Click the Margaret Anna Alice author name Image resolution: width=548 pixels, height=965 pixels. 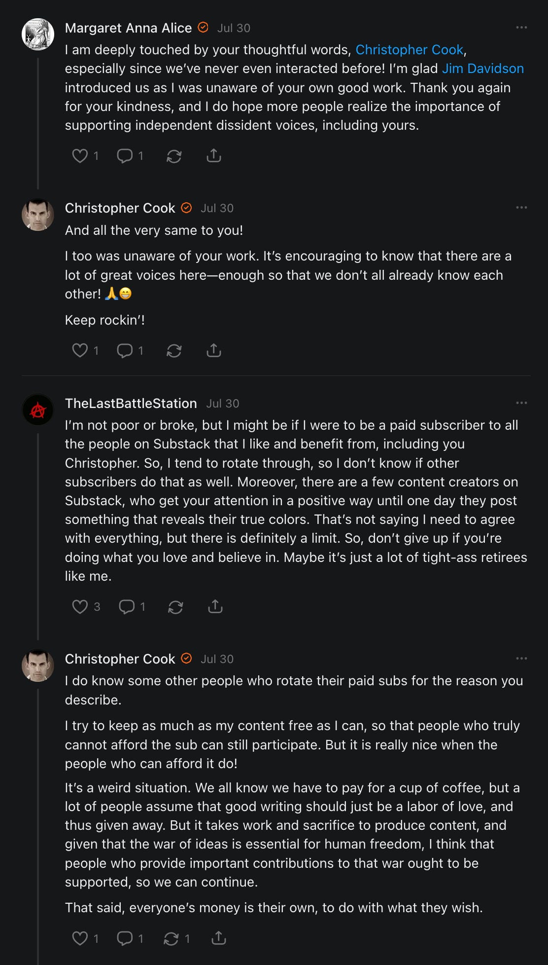[128, 28]
